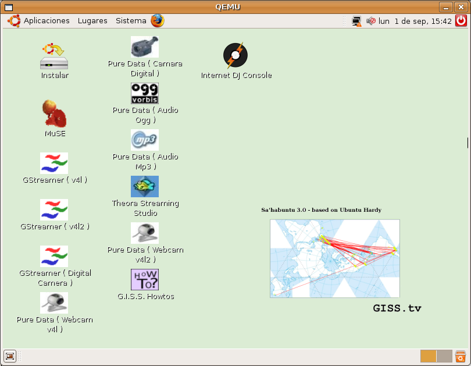Open the Aplicaciones menu
This screenshot has width=471, height=366.
pos(47,21)
